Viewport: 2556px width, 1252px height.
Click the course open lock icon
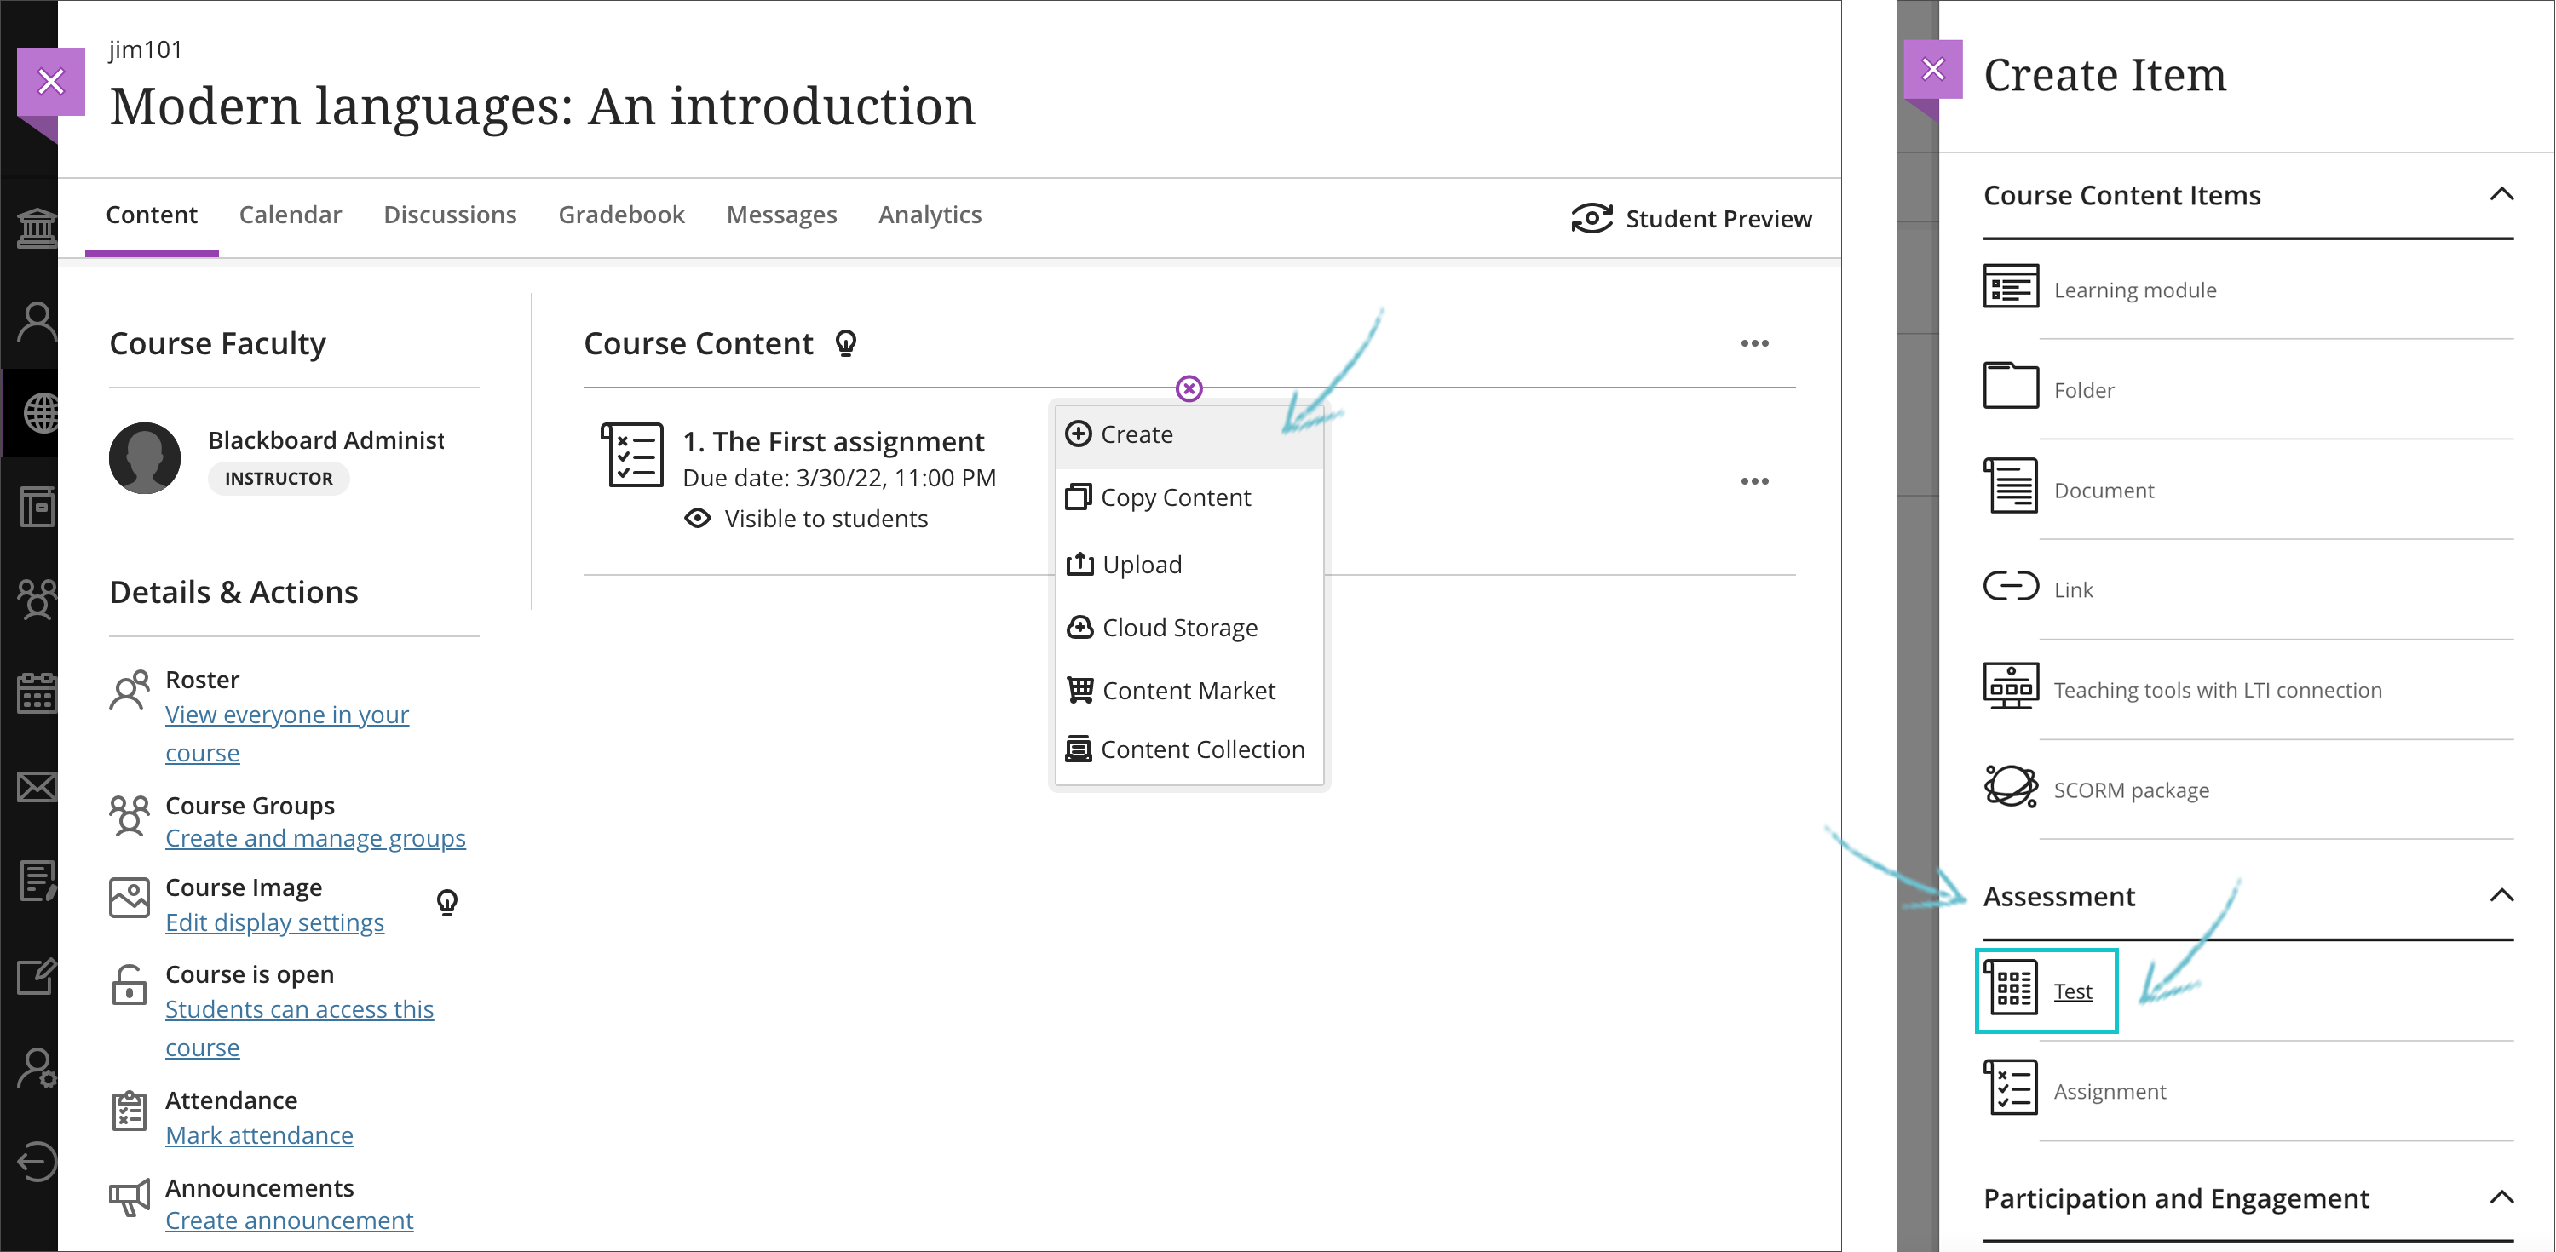click(x=129, y=985)
